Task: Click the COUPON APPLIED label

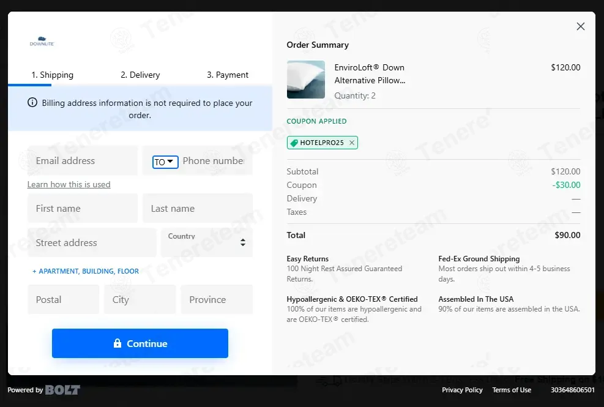Action: point(316,121)
